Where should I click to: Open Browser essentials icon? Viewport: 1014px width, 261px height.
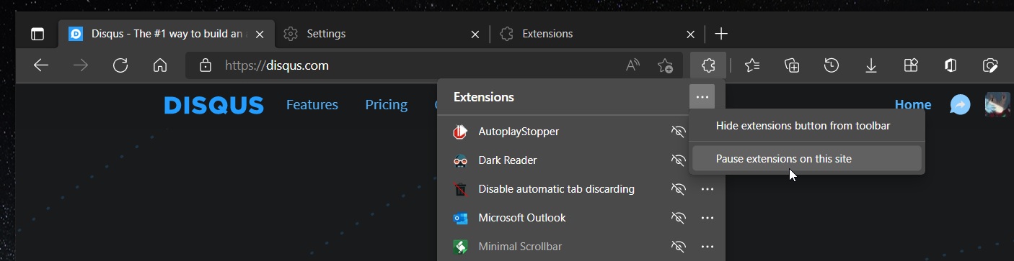990,65
